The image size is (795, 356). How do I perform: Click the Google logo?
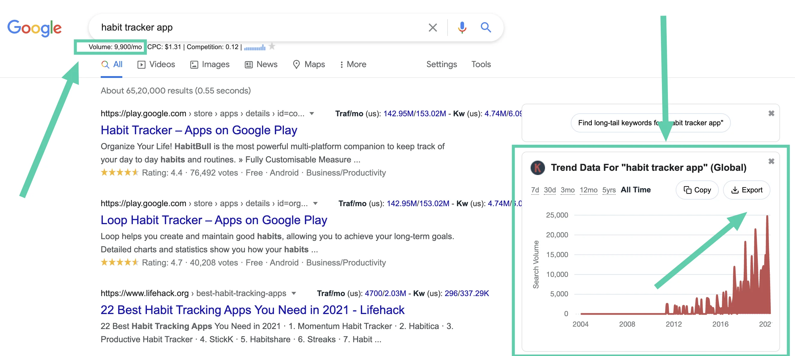tap(34, 28)
